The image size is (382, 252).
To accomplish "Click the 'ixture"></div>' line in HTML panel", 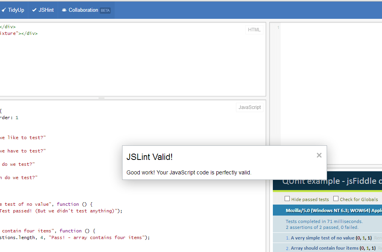I will 19,33.
